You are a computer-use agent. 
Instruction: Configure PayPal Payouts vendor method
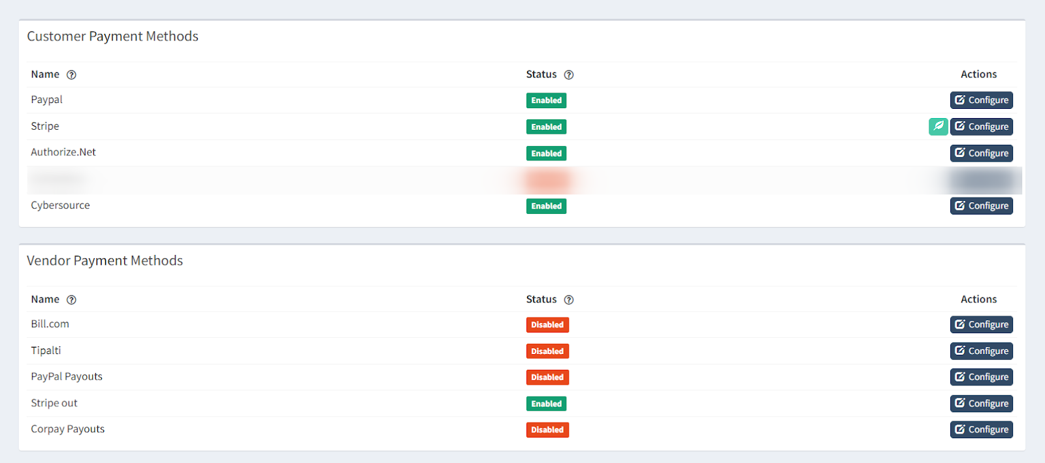[981, 377]
